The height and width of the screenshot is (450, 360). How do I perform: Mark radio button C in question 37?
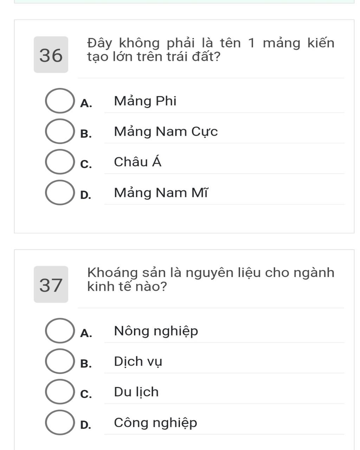pos(60,392)
